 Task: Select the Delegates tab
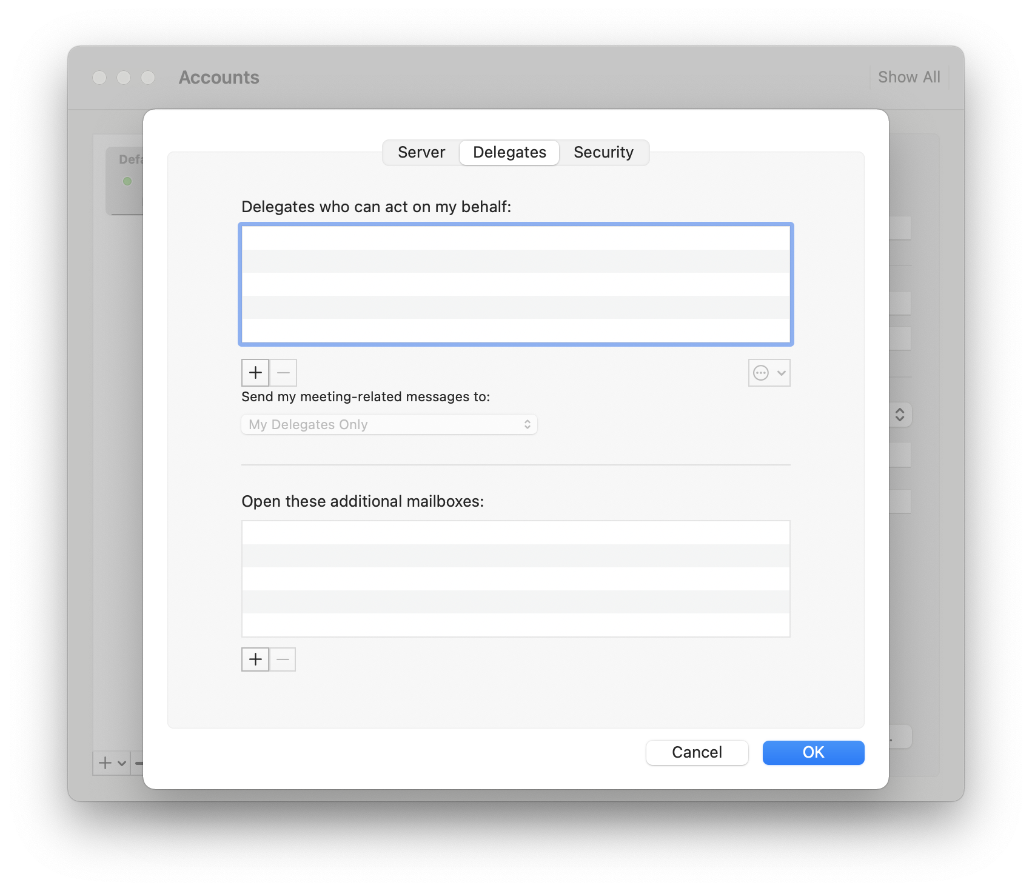509,152
